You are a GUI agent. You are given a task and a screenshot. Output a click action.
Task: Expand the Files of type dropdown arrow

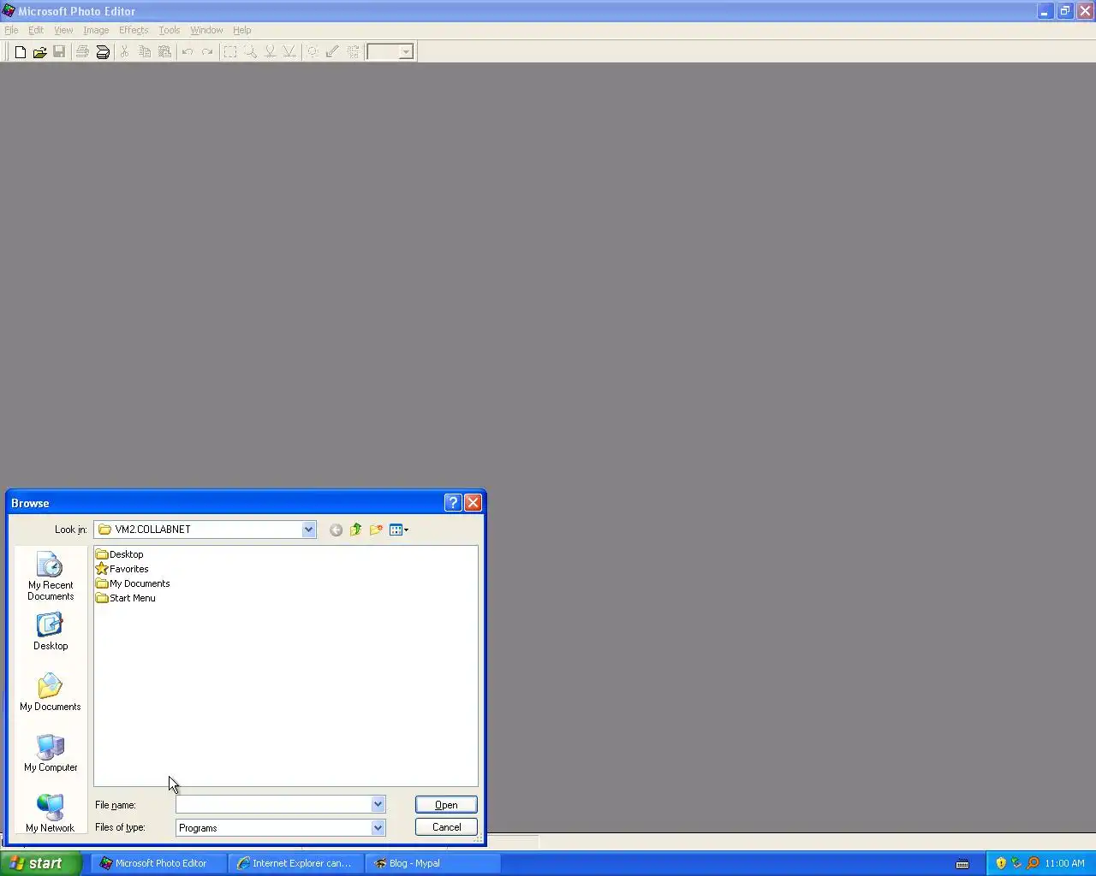tap(378, 828)
